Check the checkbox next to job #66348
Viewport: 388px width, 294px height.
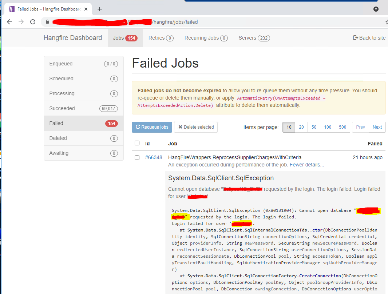tap(137, 157)
